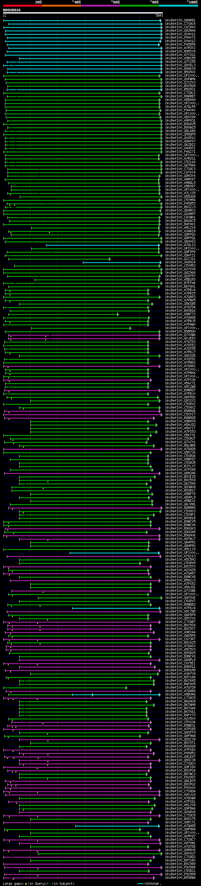Select hit label UniRef100_Q1H8M7

pyautogui.click(x=180, y=214)
